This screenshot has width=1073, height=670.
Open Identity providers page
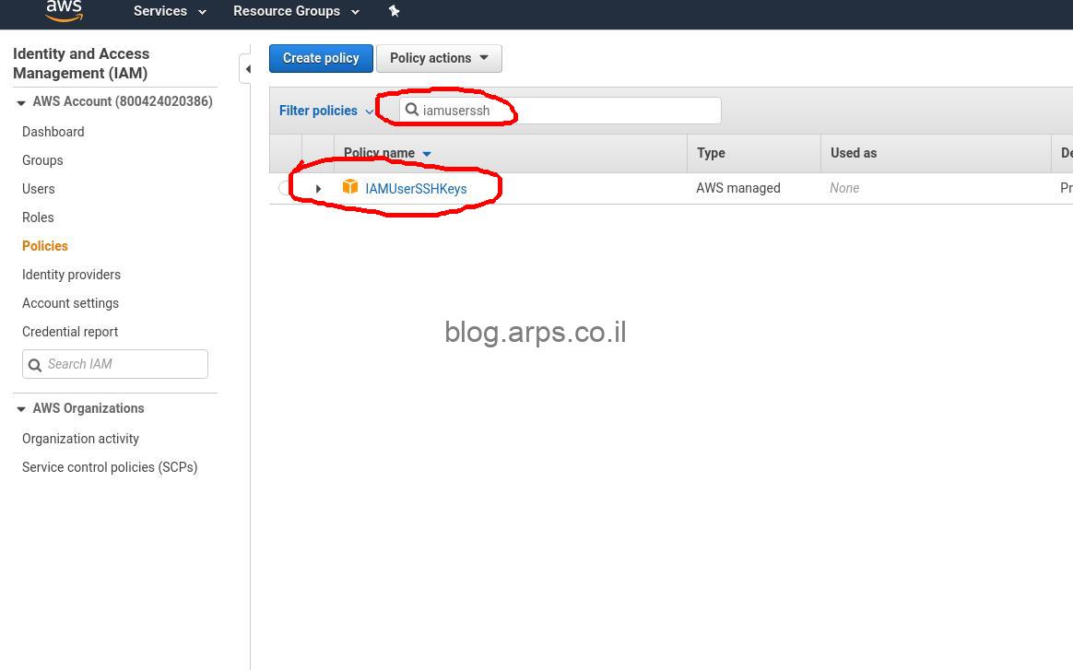71,275
